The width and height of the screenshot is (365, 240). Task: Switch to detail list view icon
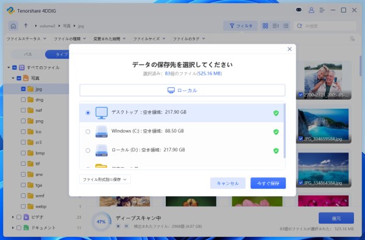click(275, 26)
